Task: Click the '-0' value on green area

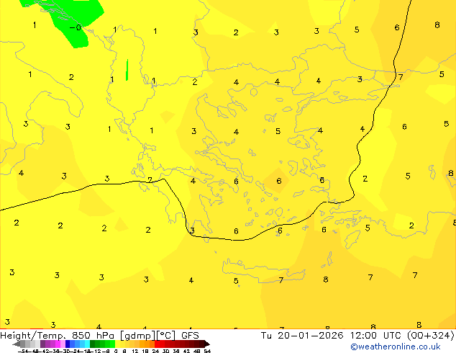Action: point(76,27)
